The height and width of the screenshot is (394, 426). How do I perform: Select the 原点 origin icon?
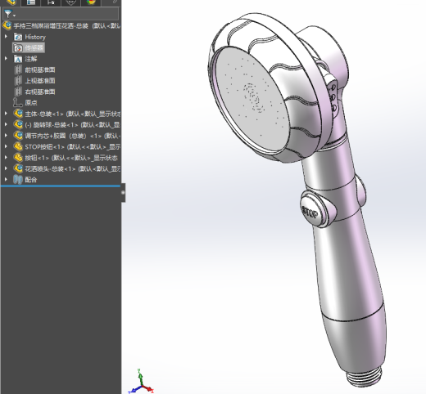(x=18, y=102)
